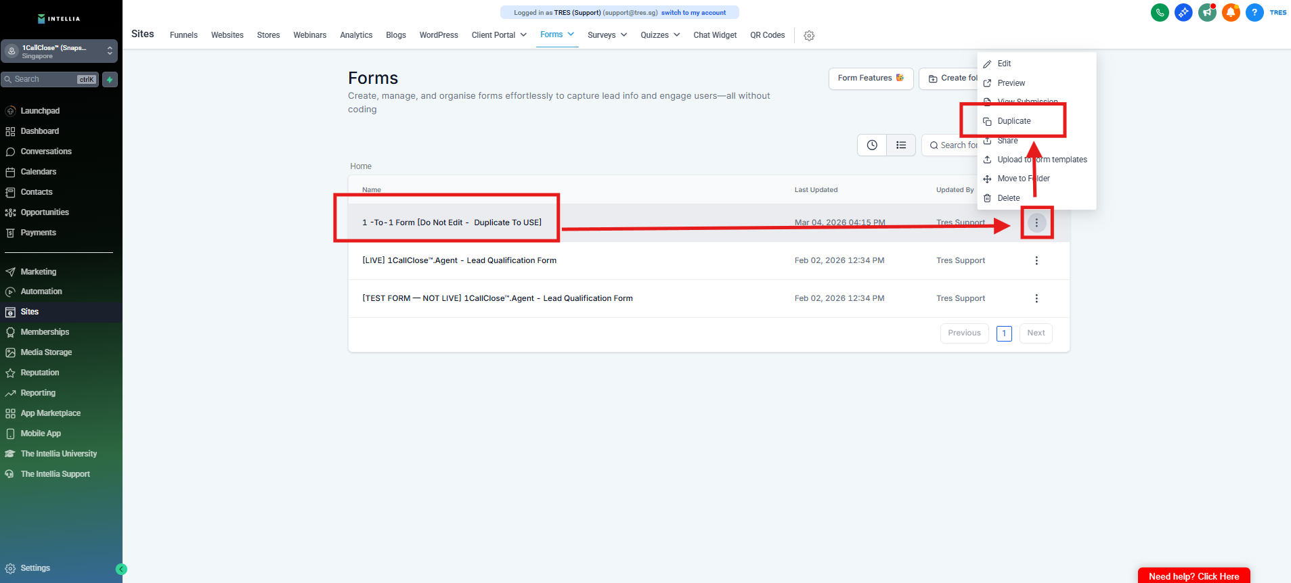Switch to the Websites tab
This screenshot has height=583, width=1291.
click(x=227, y=35)
